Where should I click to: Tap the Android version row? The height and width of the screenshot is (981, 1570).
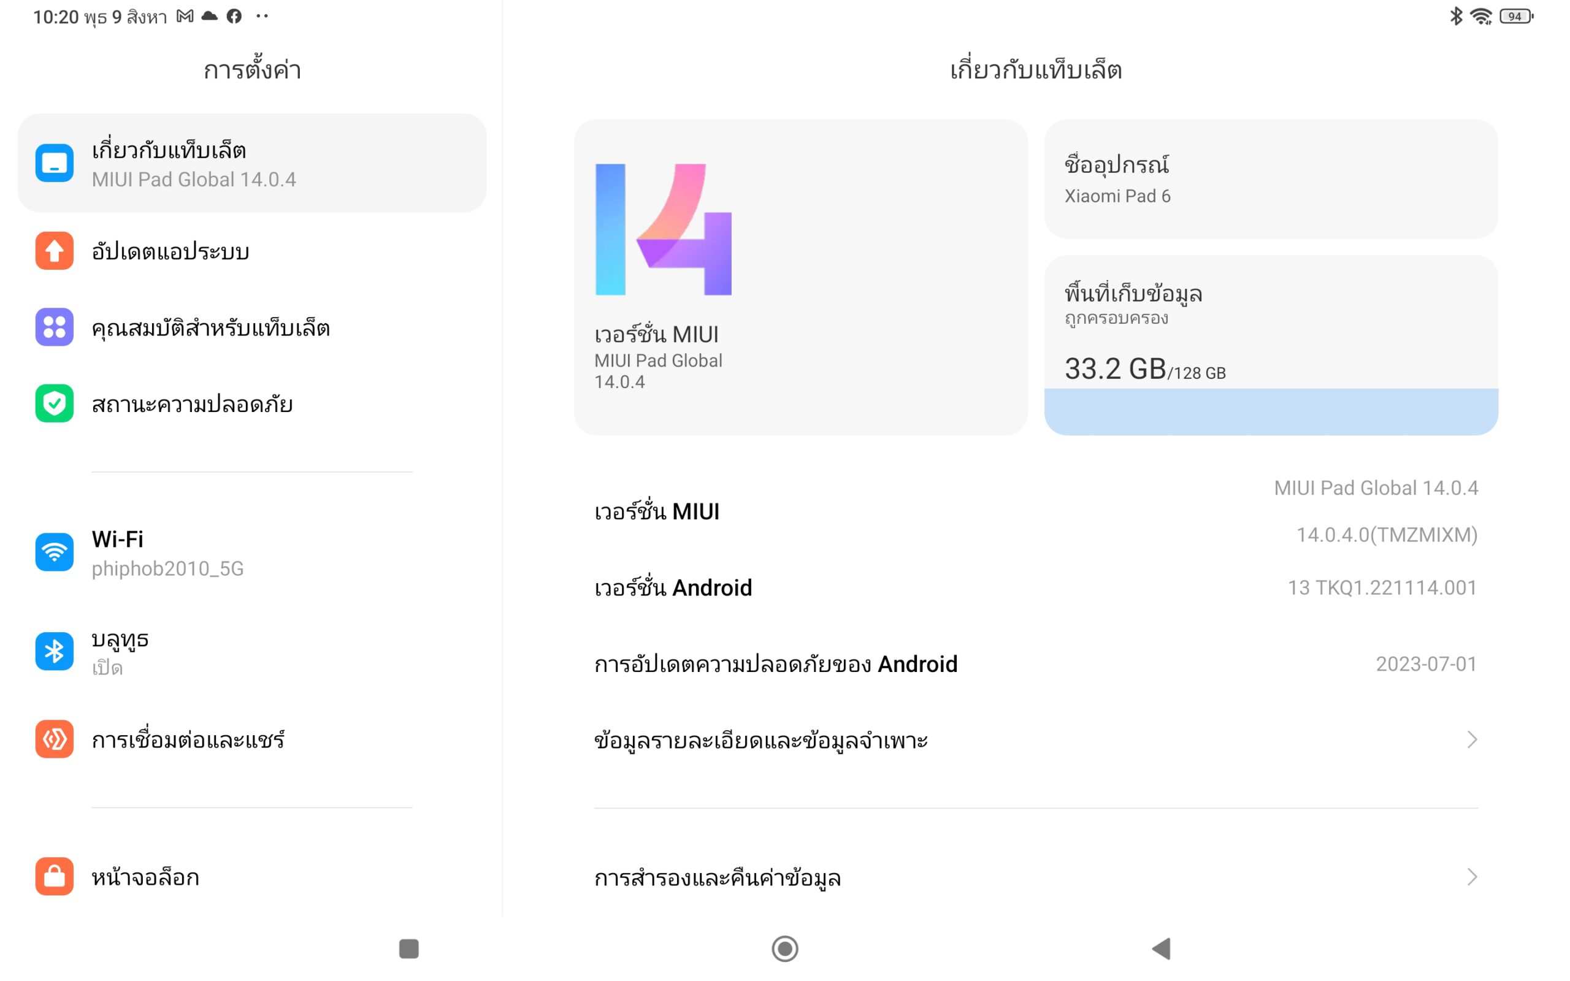(x=1035, y=588)
